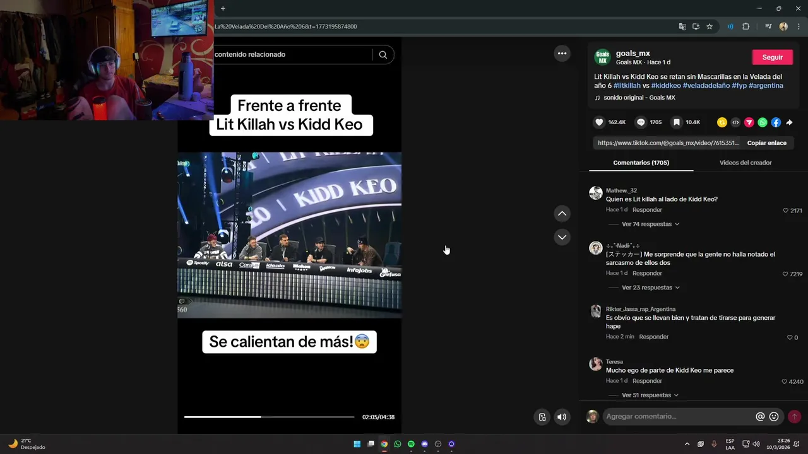
Task: Open Chrome profile avatar
Action: [x=783, y=26]
